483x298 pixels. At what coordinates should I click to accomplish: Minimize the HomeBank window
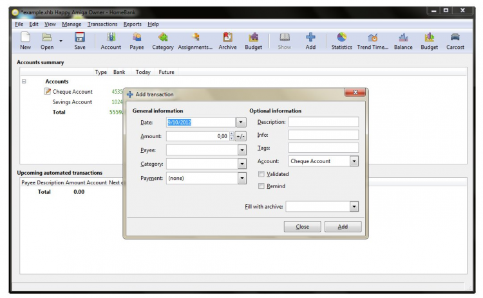[433, 11]
